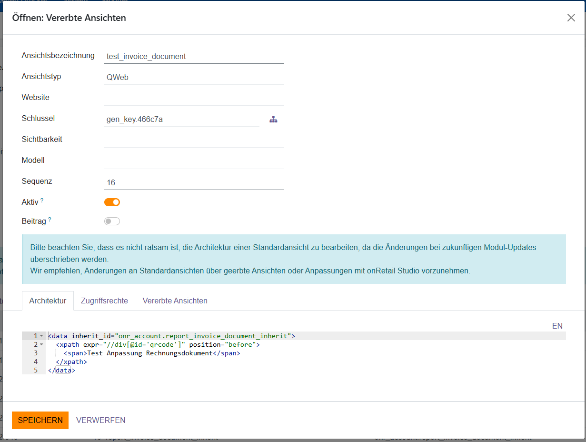586x442 pixels.
Task: Open the Website selection field
Action: pos(194,98)
